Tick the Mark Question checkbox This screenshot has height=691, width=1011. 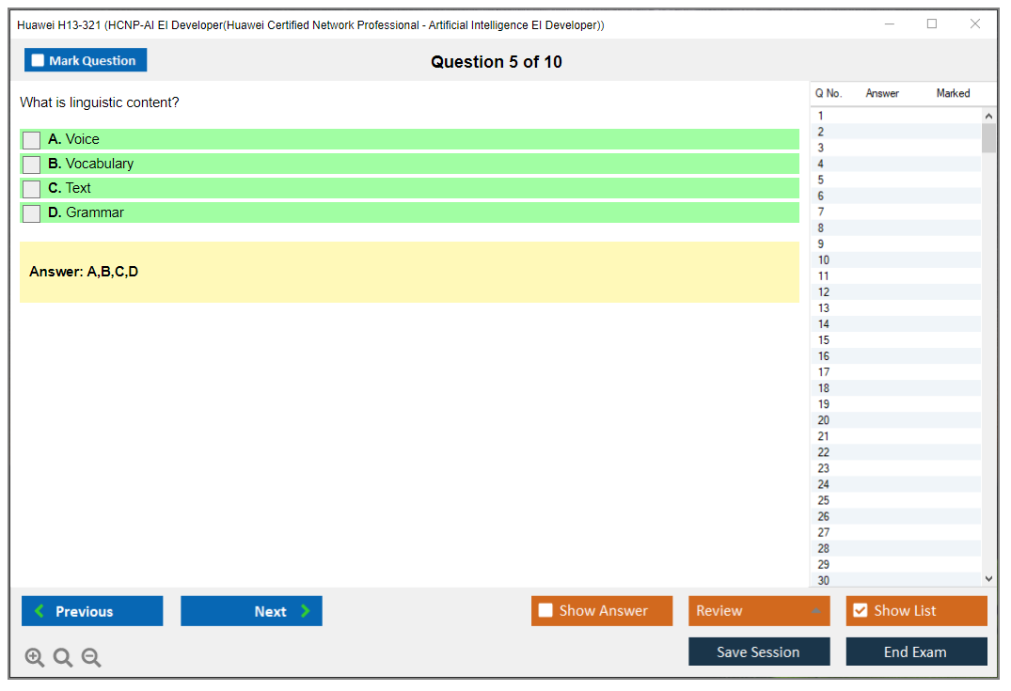[x=39, y=60]
